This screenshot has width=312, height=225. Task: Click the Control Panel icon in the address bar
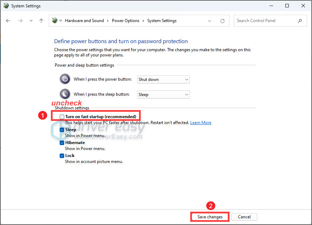pos(54,21)
